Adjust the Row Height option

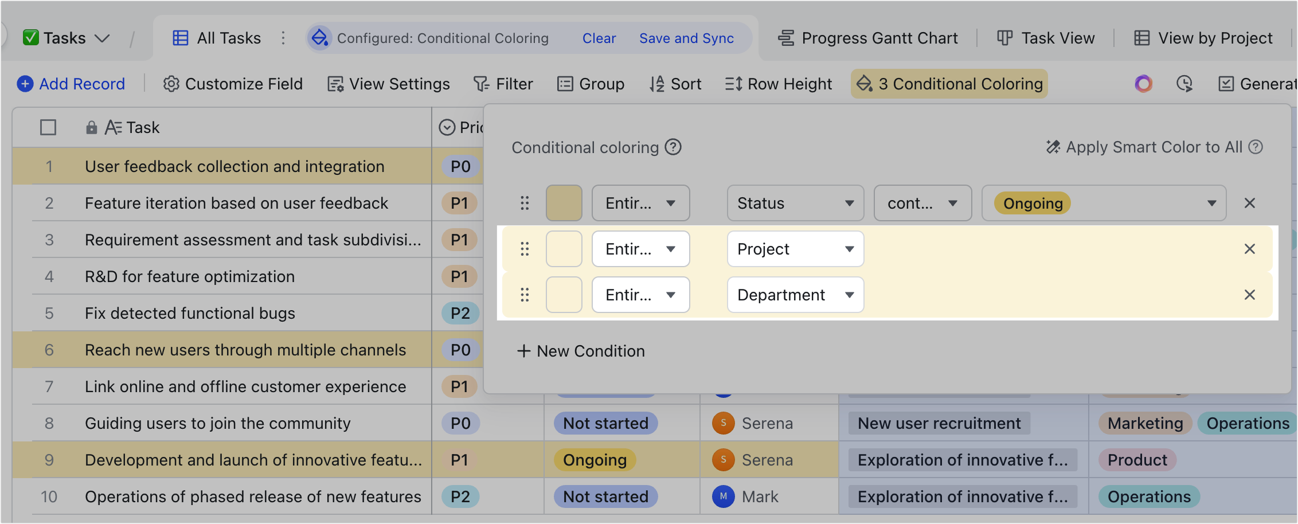point(778,84)
